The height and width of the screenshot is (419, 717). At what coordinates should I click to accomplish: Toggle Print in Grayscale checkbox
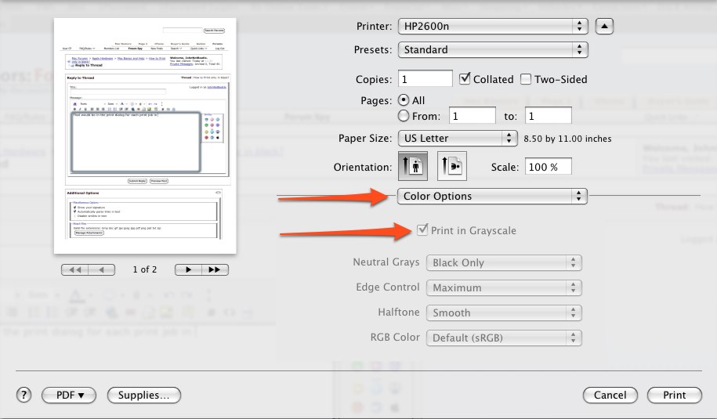click(x=422, y=229)
